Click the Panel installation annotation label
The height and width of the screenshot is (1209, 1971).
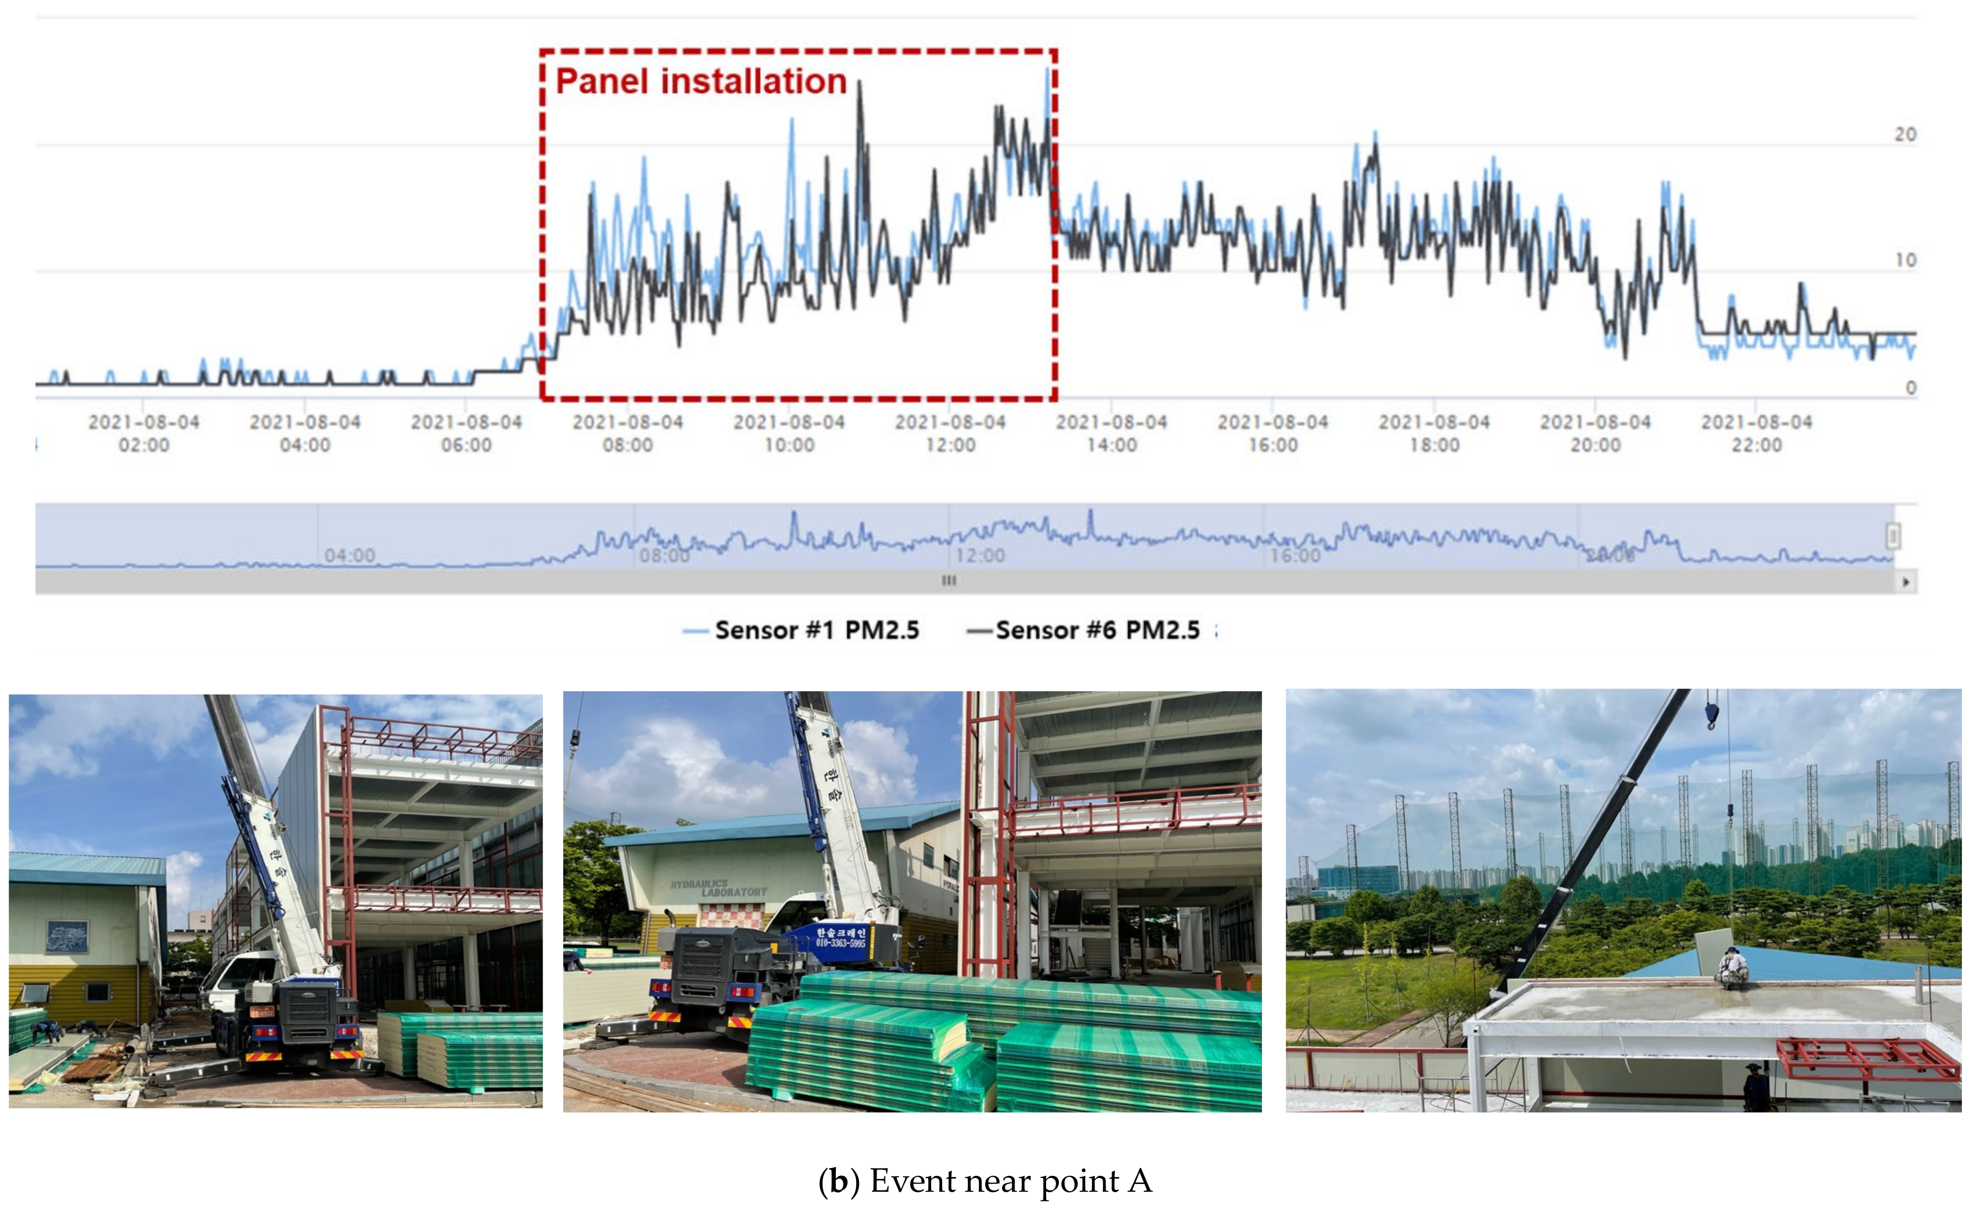tap(701, 82)
